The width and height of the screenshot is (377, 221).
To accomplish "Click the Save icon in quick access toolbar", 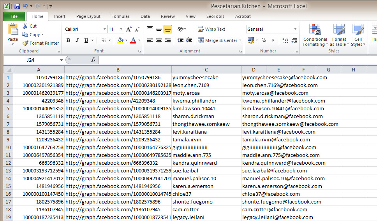I will tap(17, 6).
